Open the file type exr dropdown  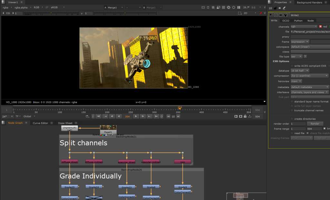click(x=296, y=57)
